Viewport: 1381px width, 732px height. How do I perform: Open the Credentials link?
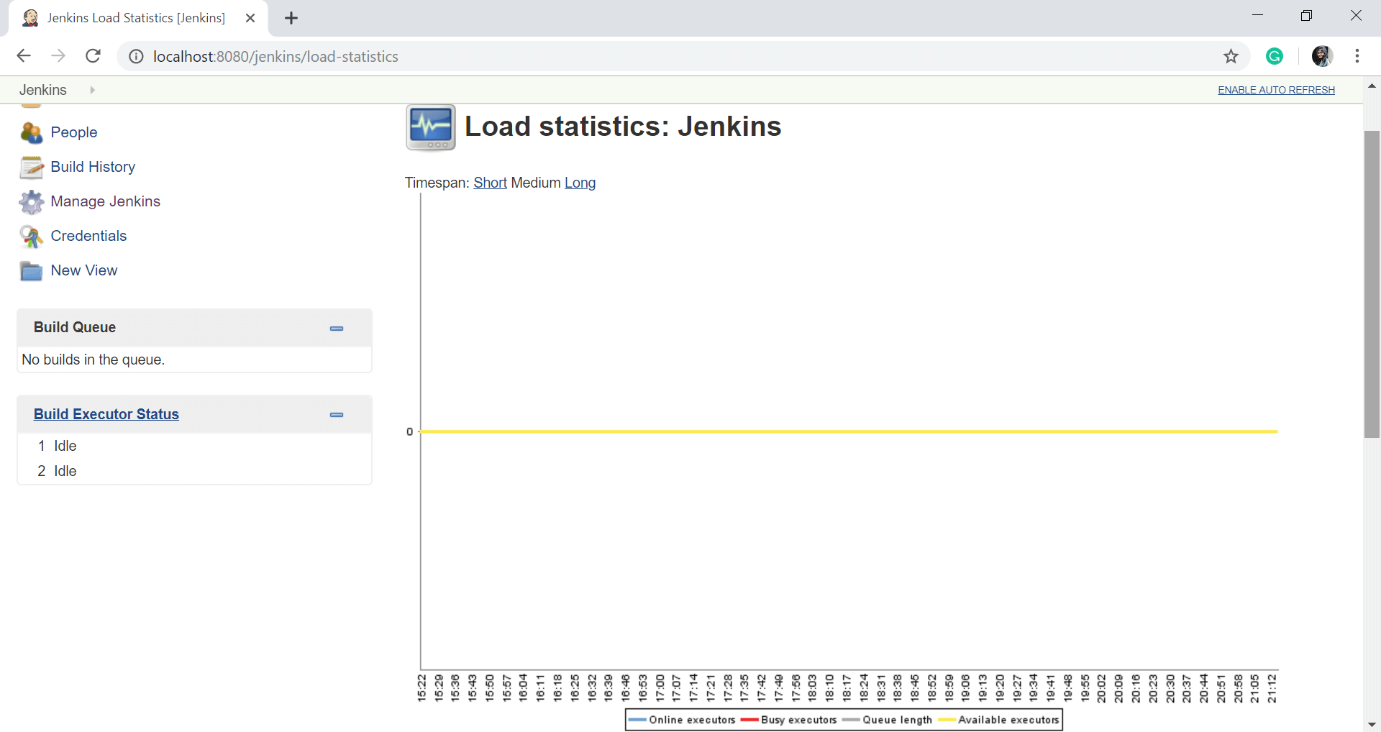[88, 236]
